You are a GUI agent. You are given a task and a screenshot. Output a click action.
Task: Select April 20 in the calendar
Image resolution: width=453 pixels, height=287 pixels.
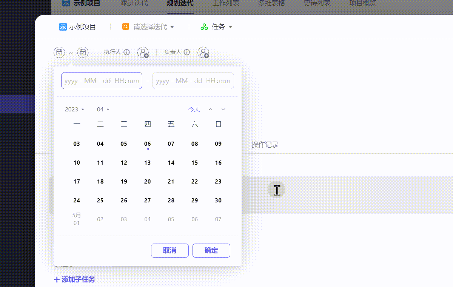(147, 182)
